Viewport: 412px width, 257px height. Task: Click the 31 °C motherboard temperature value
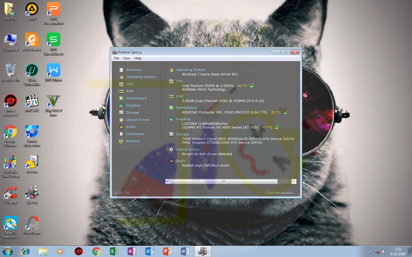pyautogui.click(x=276, y=112)
